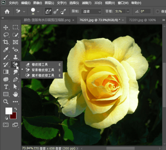The height and width of the screenshot is (150, 166).
Task: Select the Path Selection tool
Action: [15, 87]
